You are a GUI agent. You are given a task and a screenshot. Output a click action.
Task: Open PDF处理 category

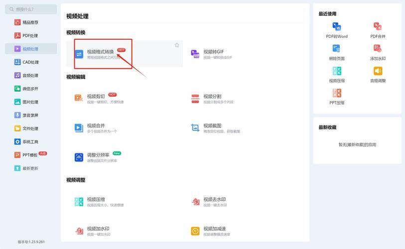click(26, 36)
